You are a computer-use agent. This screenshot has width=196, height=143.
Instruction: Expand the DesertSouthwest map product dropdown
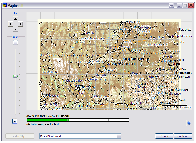(x=119, y=136)
